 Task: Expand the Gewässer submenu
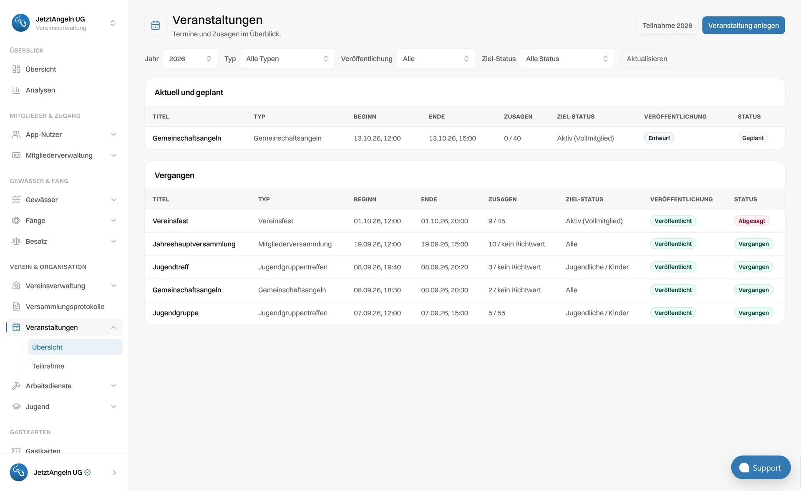[113, 200]
